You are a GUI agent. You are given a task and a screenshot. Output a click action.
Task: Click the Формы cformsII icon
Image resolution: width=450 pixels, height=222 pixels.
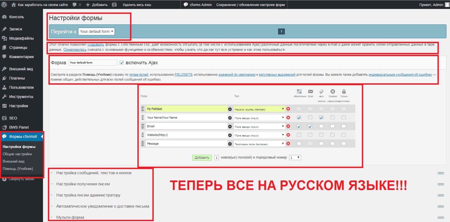pyautogui.click(x=4, y=136)
